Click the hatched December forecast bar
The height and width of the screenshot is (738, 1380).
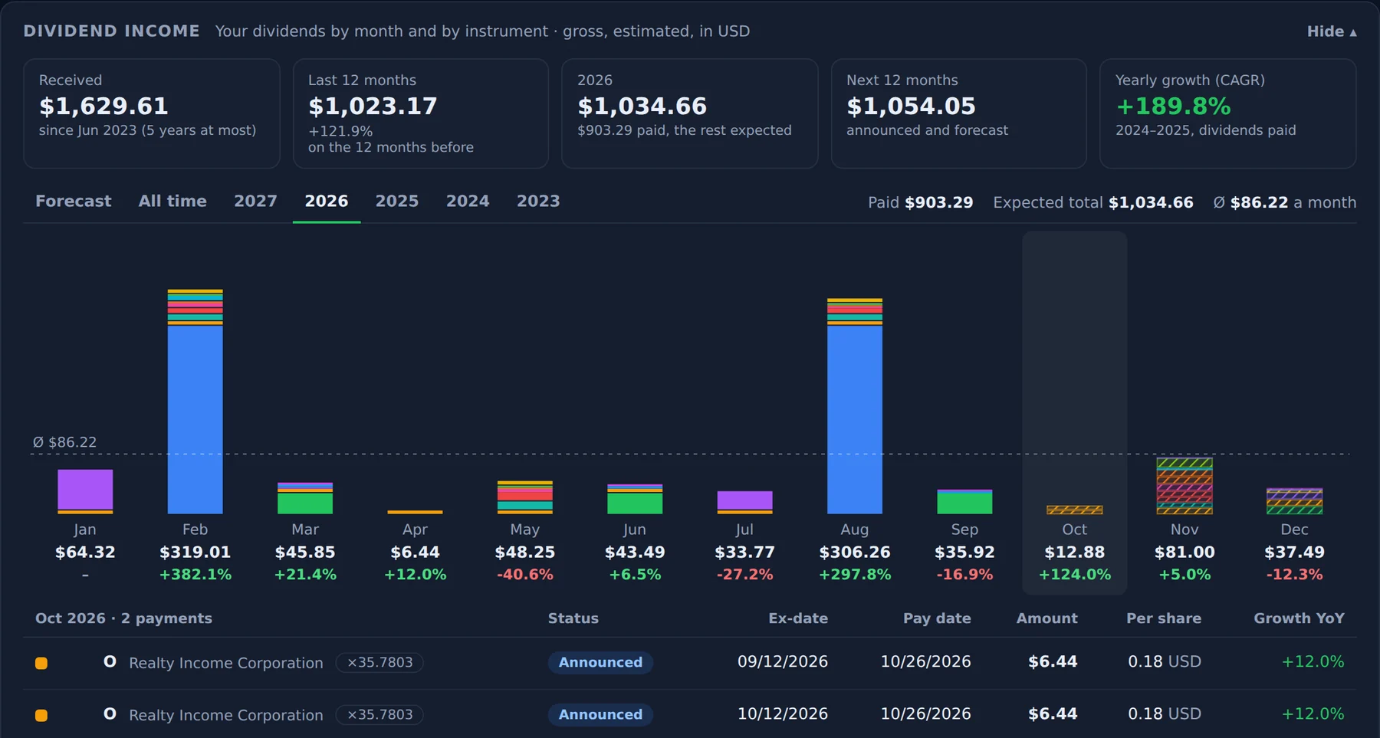[x=1294, y=501]
